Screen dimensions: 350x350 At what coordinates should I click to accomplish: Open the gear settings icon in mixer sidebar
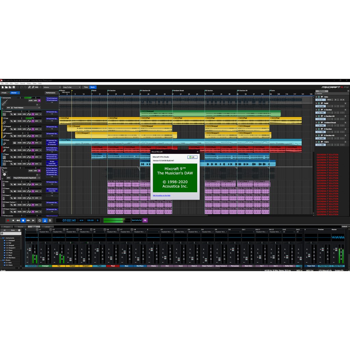19,230
